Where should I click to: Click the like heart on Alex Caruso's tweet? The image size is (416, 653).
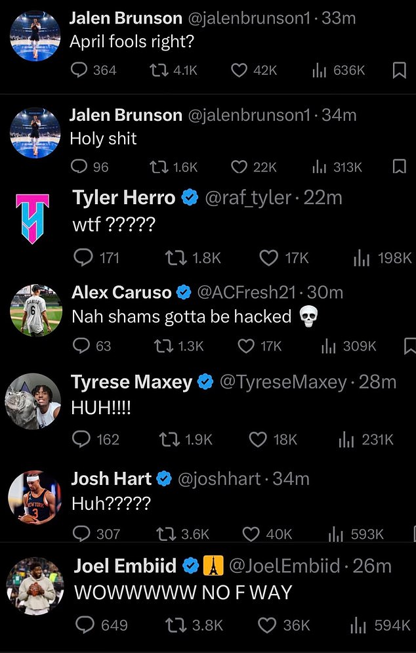pos(245,347)
